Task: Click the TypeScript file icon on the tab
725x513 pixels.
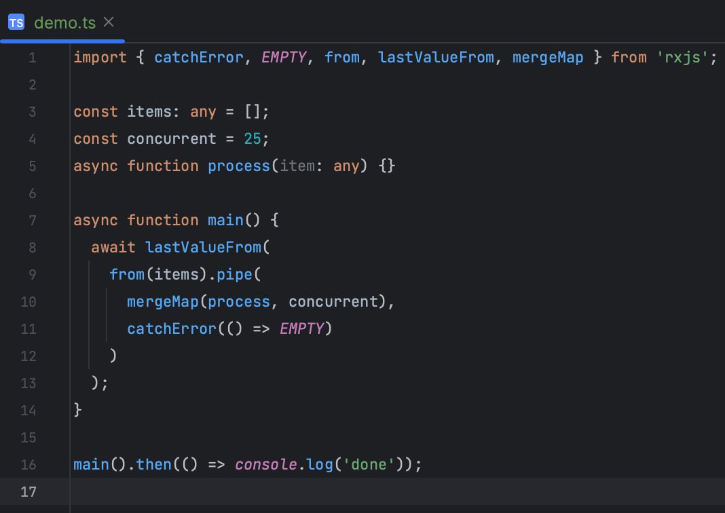Action: [x=16, y=22]
